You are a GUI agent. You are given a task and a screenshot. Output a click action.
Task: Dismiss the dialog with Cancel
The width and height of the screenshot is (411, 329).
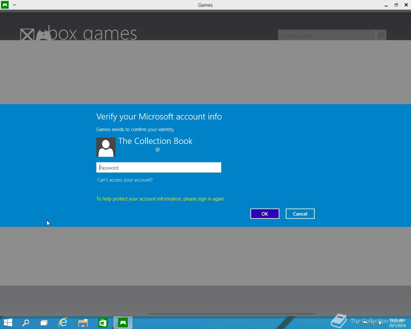click(x=300, y=214)
